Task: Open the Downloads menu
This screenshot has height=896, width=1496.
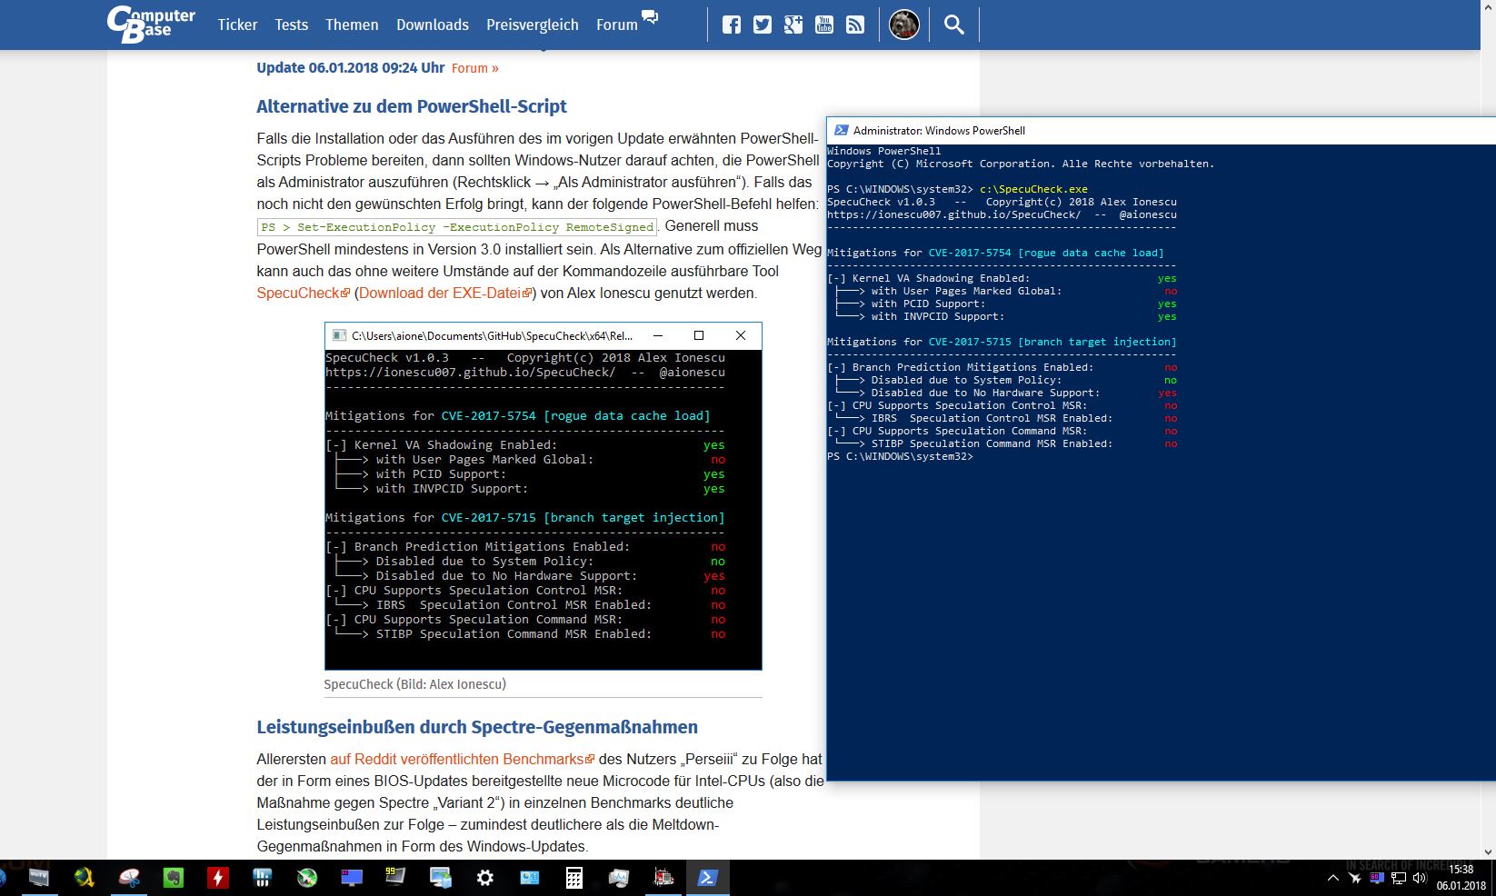Action: tap(433, 25)
